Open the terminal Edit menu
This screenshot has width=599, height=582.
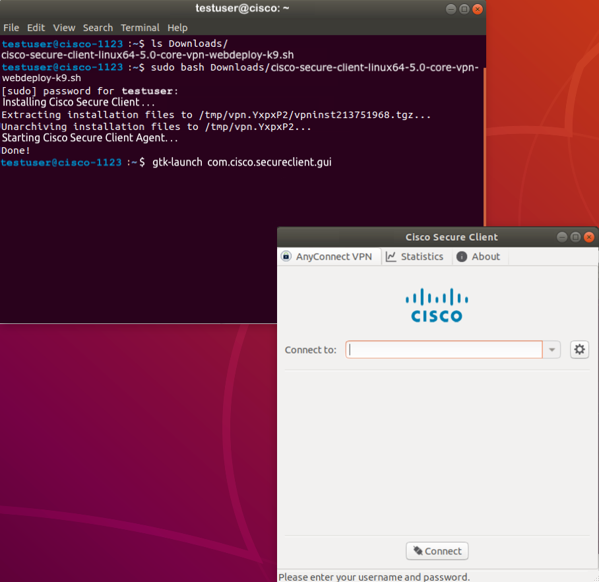click(36, 28)
